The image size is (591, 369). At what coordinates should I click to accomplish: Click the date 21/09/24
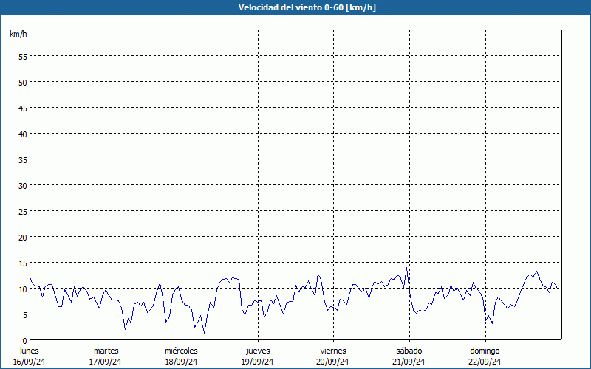(409, 362)
